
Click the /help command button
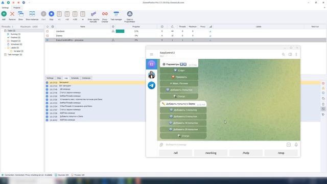[x=246, y=153]
